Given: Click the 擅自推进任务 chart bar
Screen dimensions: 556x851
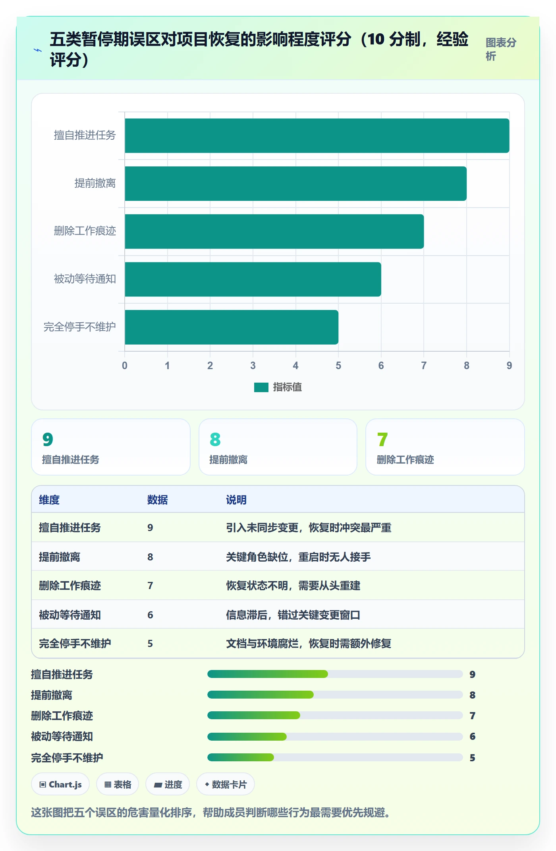Looking at the screenshot, I should [317, 136].
